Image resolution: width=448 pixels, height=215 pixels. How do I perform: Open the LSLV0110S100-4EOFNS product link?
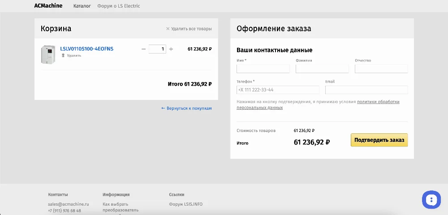pyautogui.click(x=86, y=49)
